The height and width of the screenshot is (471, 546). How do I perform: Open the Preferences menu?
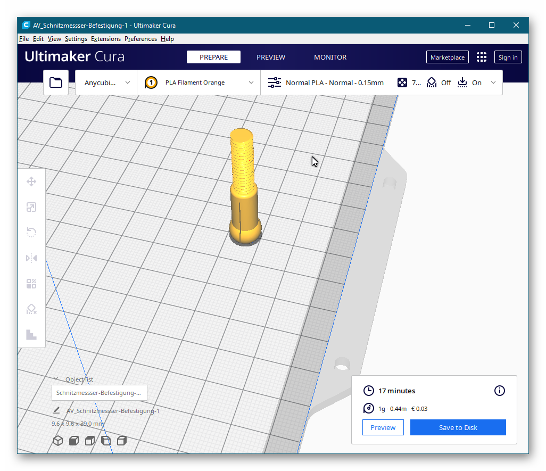(x=140, y=39)
